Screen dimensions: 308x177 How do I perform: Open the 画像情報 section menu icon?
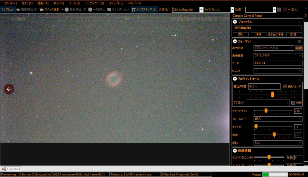(299, 151)
